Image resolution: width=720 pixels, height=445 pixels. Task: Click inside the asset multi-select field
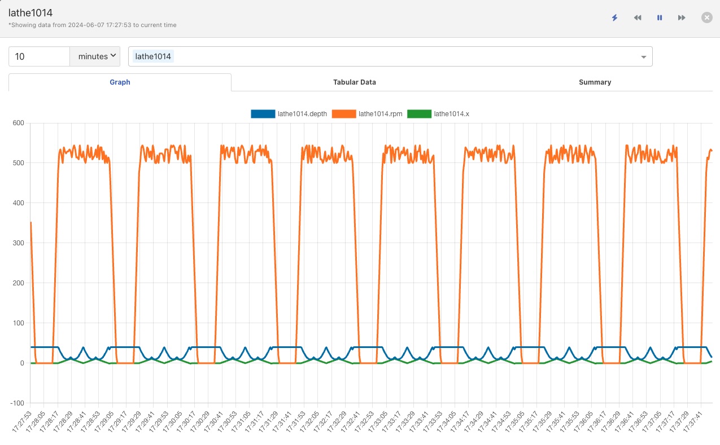(395, 56)
